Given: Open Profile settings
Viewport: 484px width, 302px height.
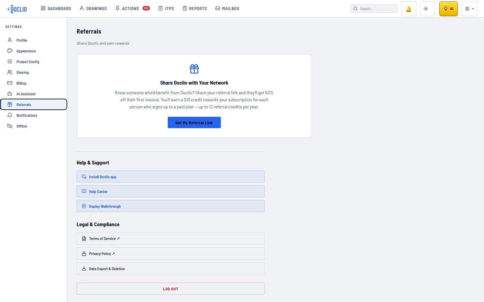Looking at the screenshot, I should [34, 40].
